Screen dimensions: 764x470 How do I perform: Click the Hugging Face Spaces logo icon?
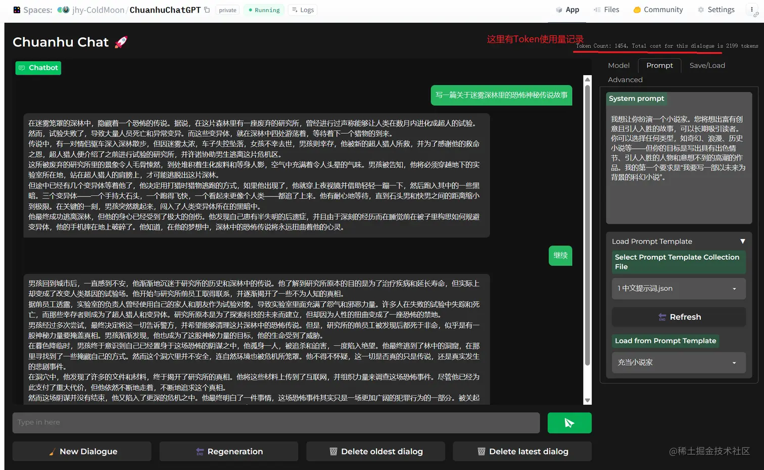[x=17, y=10]
